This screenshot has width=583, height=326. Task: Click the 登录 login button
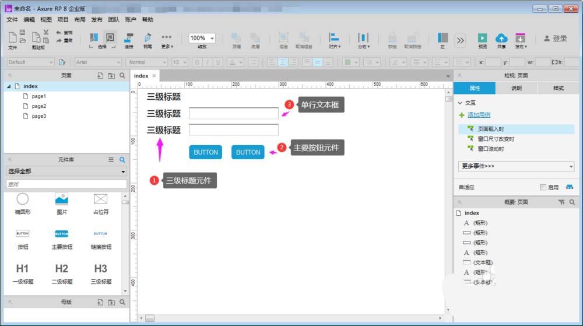[x=556, y=38]
